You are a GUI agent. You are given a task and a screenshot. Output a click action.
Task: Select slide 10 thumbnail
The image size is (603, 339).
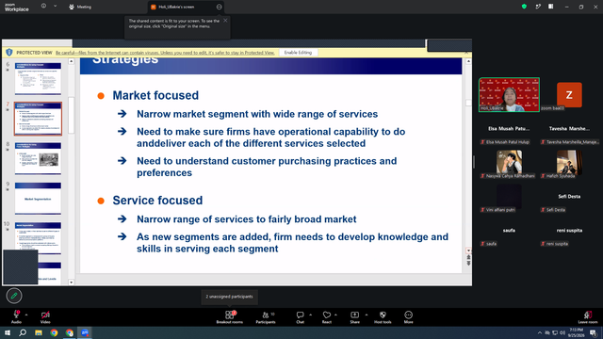pyautogui.click(x=38, y=237)
